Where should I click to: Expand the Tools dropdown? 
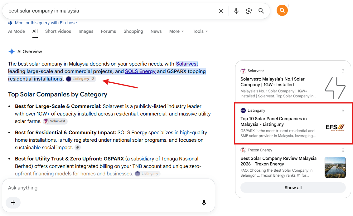(x=200, y=31)
